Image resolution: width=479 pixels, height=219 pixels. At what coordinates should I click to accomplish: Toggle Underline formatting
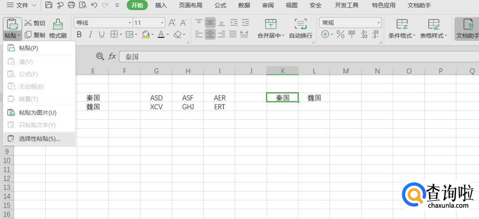102,35
